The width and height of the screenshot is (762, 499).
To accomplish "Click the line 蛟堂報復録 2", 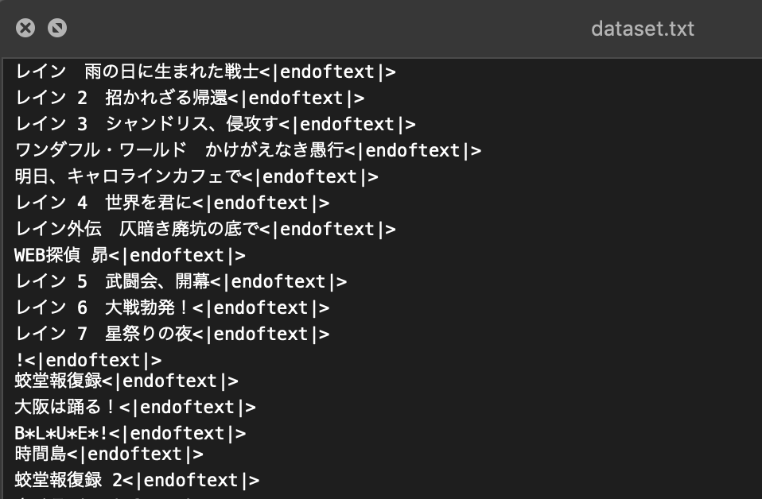I will point(138,480).
